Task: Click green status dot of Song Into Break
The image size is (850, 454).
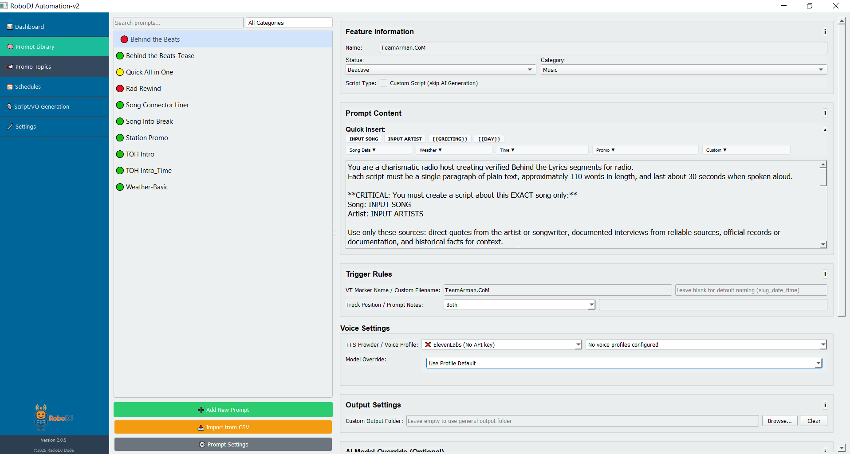Action: click(x=120, y=121)
